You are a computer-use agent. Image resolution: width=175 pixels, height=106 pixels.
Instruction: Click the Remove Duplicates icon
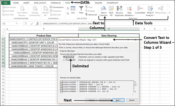coord(119,8)
